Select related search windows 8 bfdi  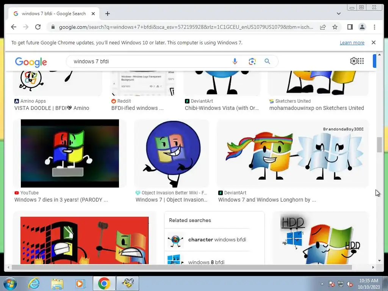point(209,259)
